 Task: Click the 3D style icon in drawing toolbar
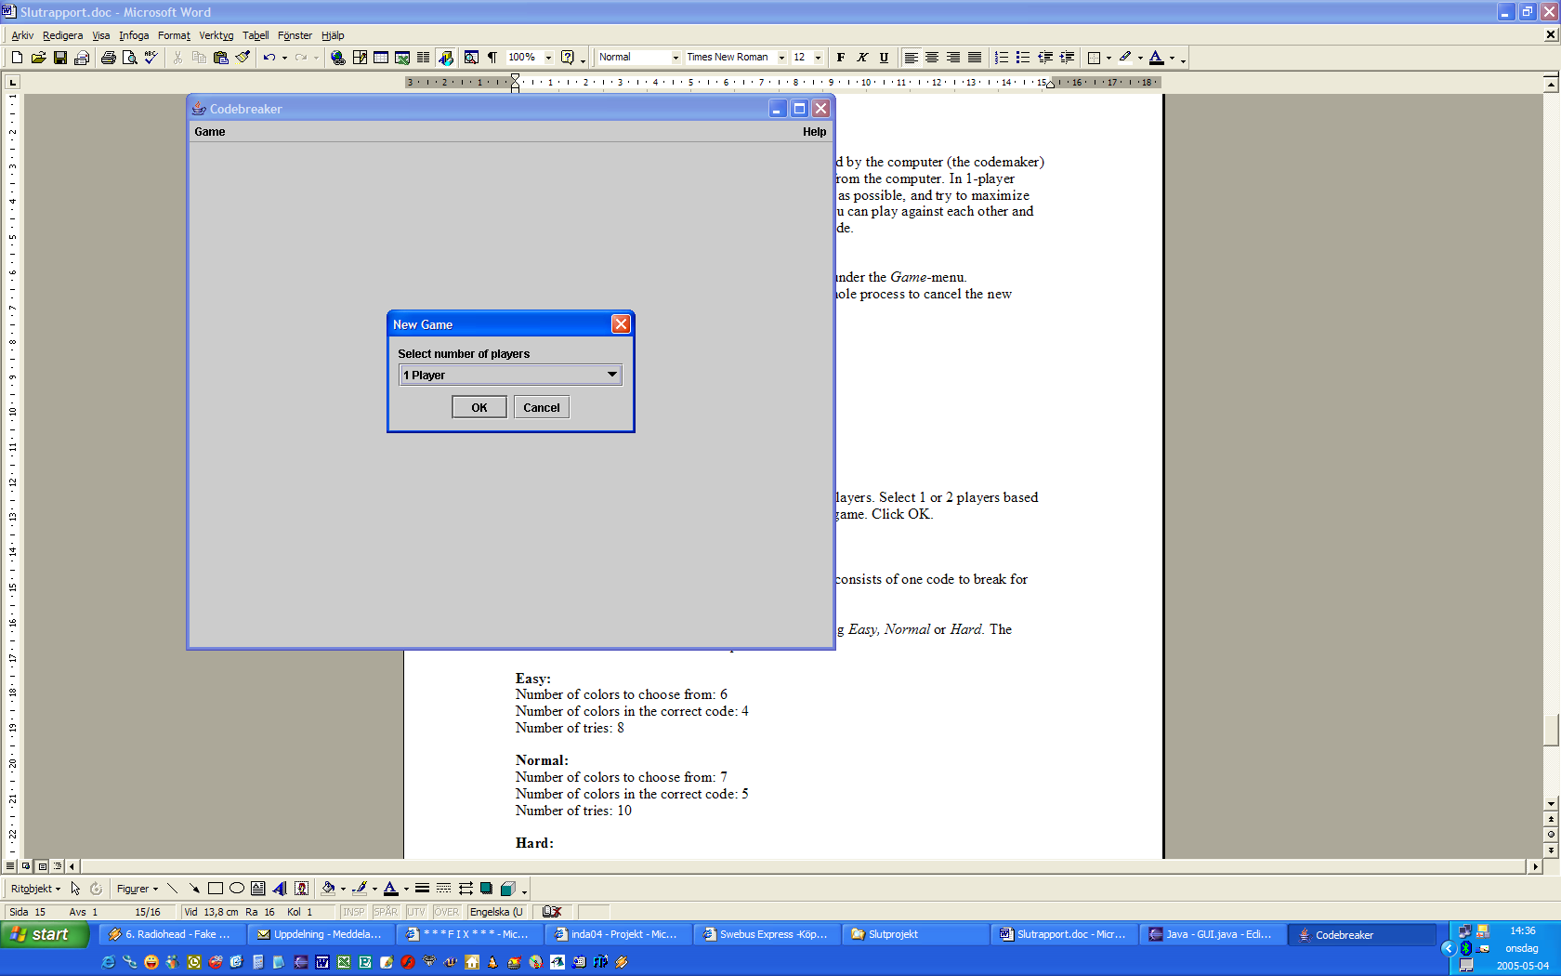coord(507,889)
